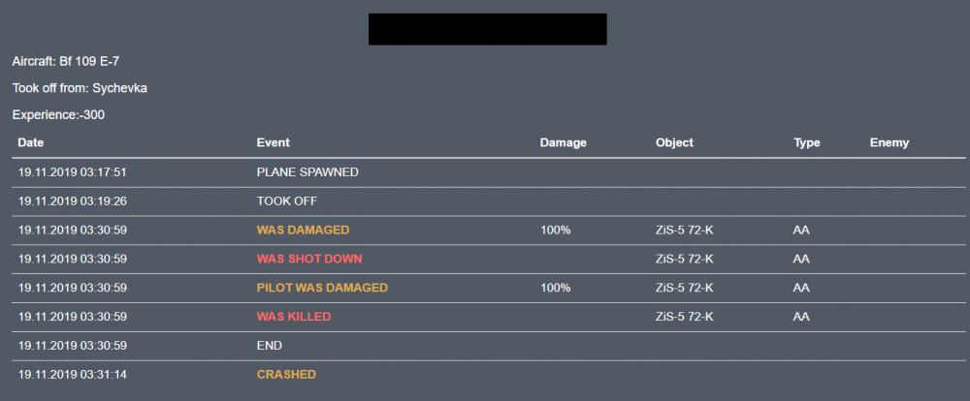Click the Event column header
This screenshot has height=401, width=970.
pos(273,143)
